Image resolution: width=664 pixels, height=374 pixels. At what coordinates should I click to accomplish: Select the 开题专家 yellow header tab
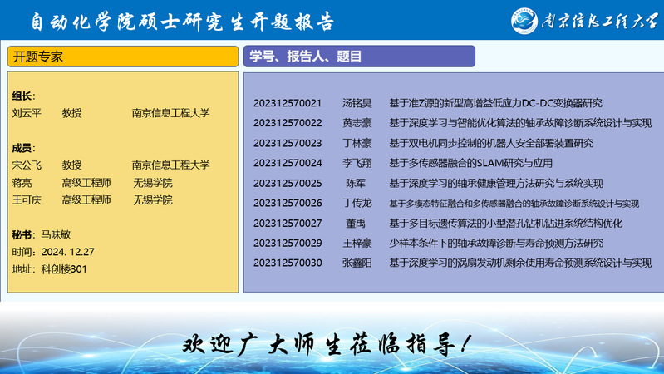coord(123,57)
